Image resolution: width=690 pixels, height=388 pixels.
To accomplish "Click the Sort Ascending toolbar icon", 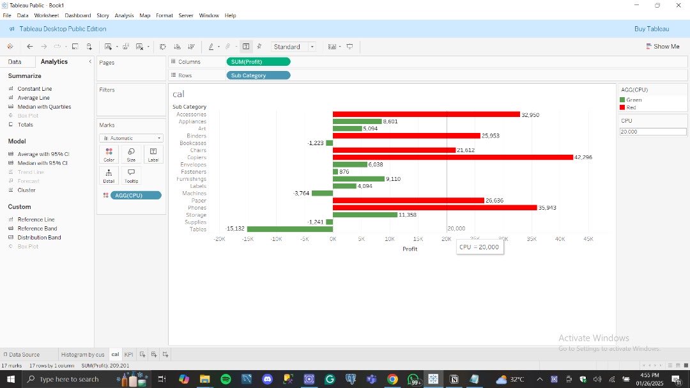I will [x=178, y=46].
